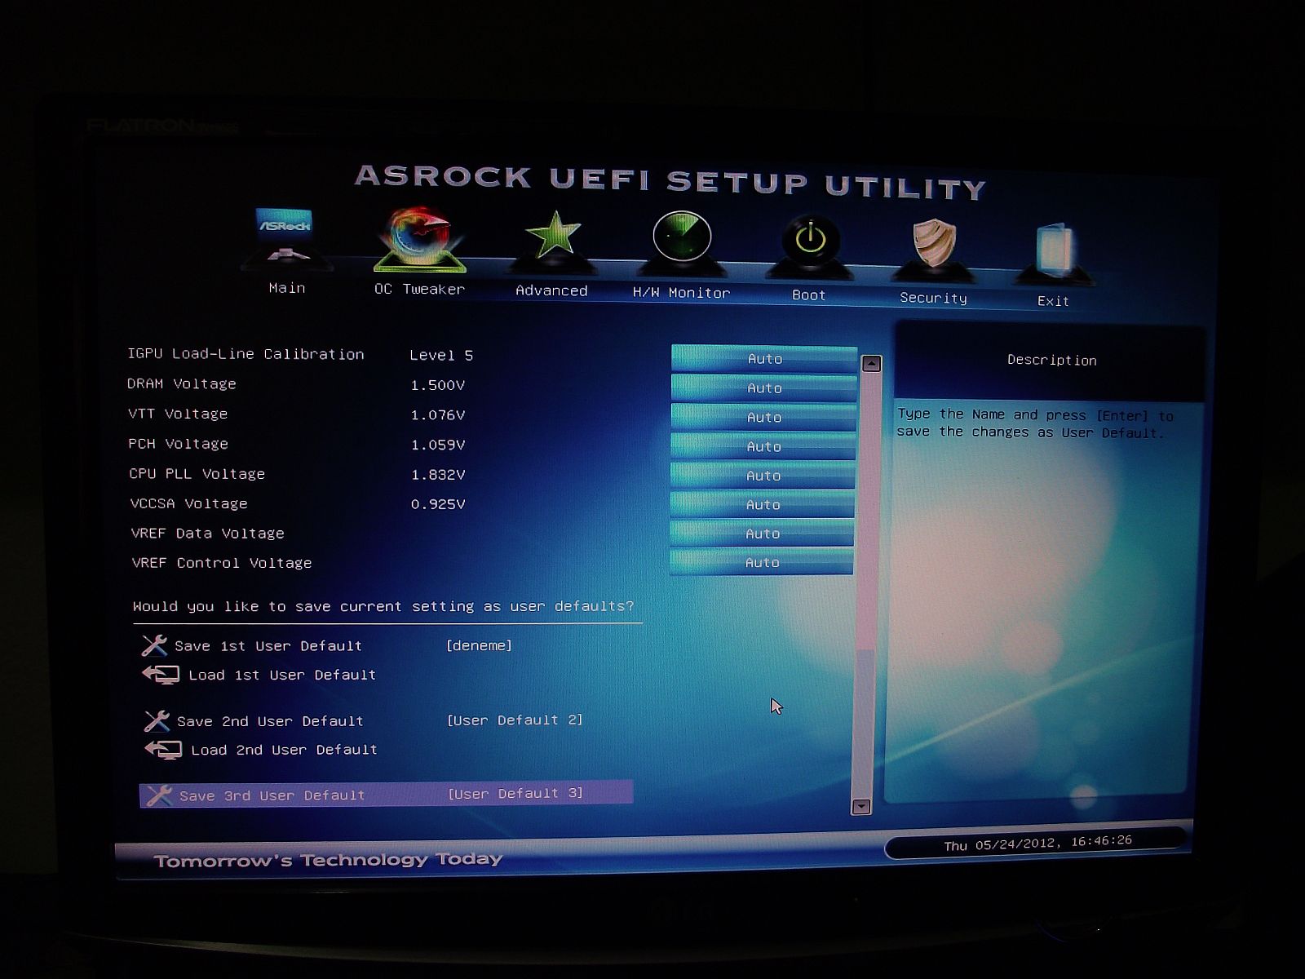Viewport: 1305px width, 979px height.
Task: Edit the [User Default 3] name field
Action: point(515,793)
